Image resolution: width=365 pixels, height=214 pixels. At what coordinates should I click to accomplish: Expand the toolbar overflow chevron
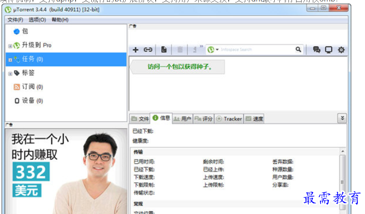(201, 46)
